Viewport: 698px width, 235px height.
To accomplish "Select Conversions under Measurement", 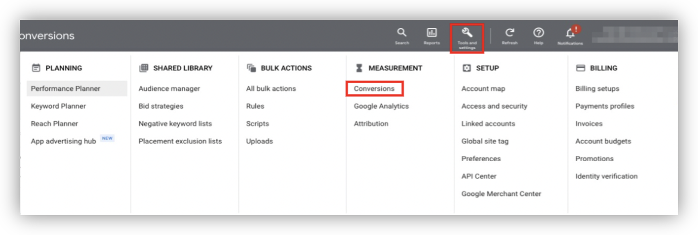I will tap(374, 88).
